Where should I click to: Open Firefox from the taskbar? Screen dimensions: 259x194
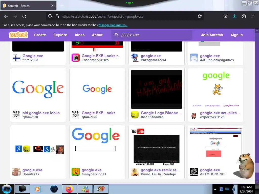(70, 189)
